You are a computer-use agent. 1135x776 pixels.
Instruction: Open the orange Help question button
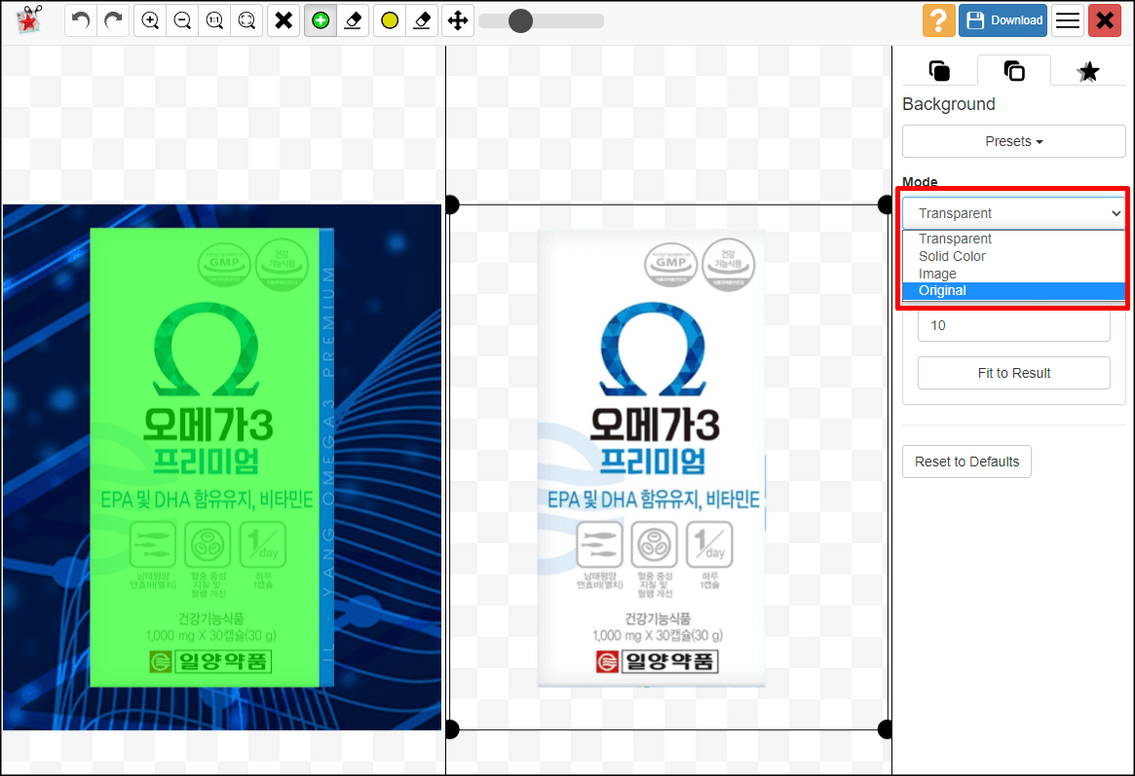[x=938, y=20]
